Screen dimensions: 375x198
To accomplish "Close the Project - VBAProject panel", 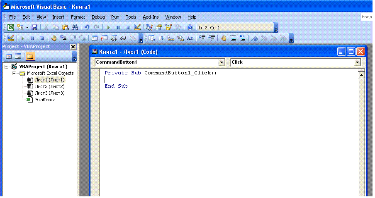I will pyautogui.click(x=73, y=47).
